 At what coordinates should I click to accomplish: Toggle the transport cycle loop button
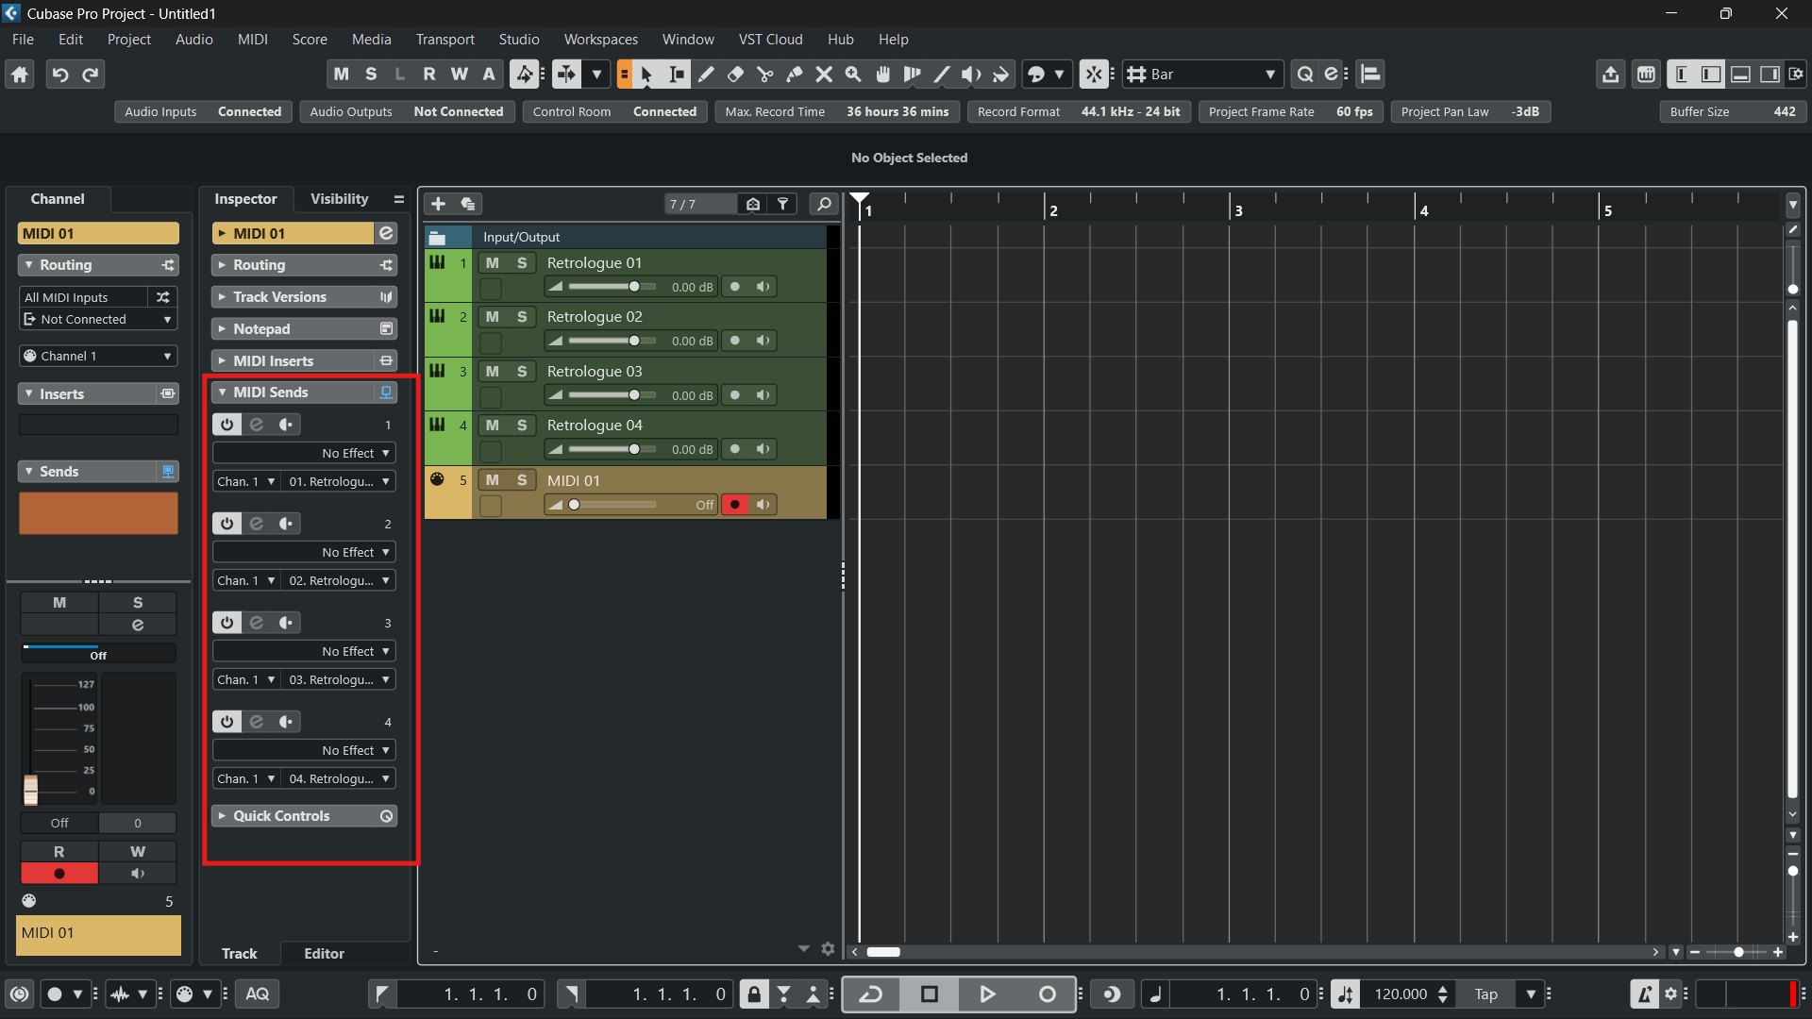871,994
